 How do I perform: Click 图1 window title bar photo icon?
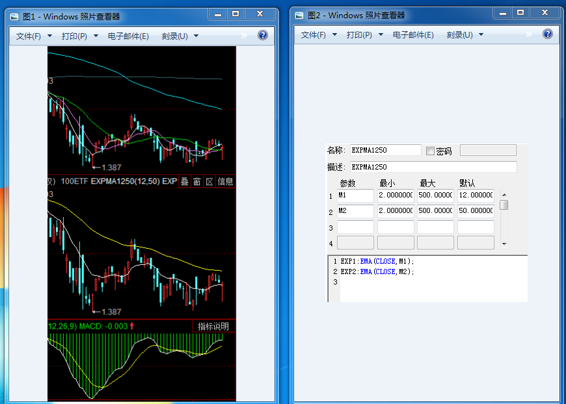click(x=14, y=17)
